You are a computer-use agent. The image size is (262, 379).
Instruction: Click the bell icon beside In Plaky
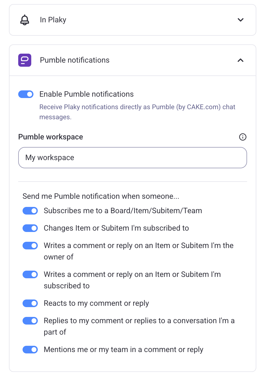tap(25, 20)
